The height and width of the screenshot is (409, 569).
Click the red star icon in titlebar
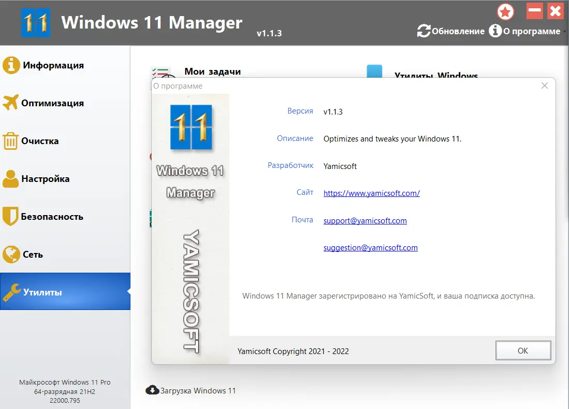click(x=505, y=11)
